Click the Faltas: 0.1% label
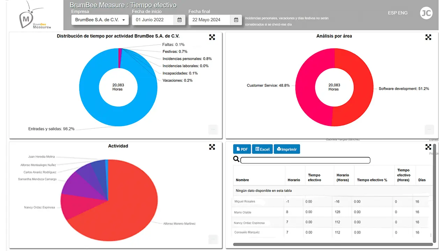447x251 pixels. click(x=174, y=45)
